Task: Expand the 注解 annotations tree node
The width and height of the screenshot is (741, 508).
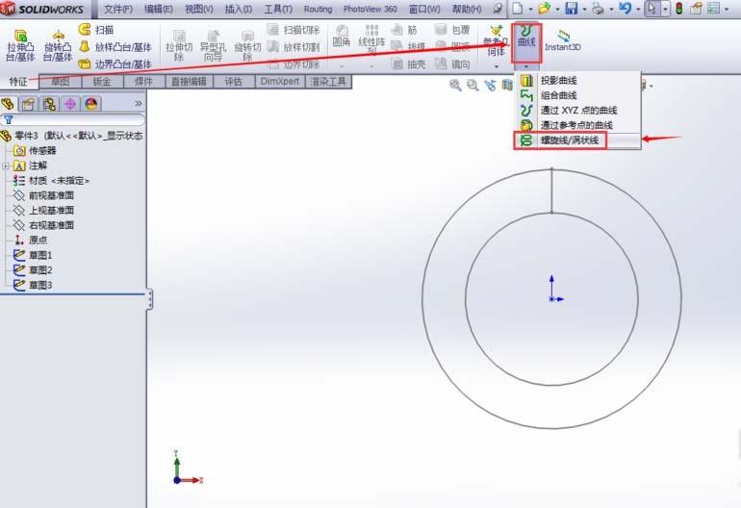Action: point(6,165)
